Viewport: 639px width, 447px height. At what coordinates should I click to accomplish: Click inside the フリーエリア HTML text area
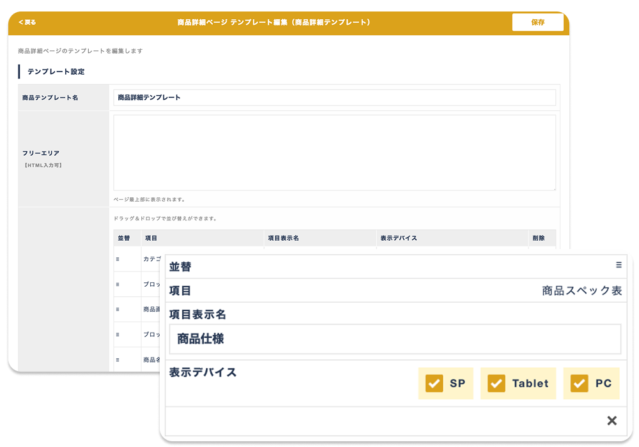click(334, 153)
